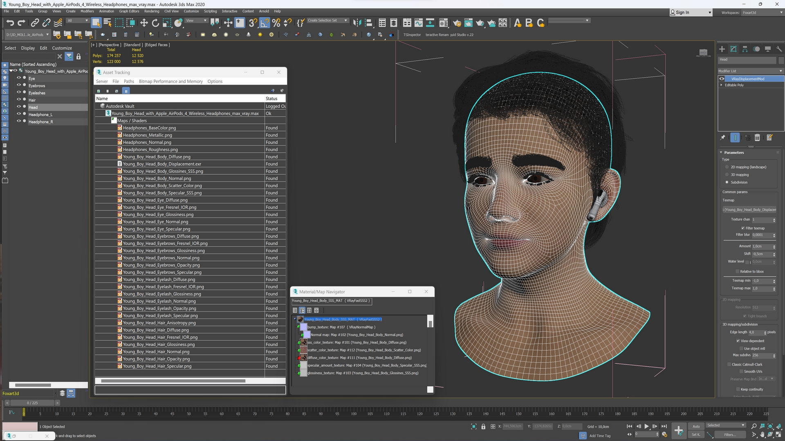Click Configure Modifier Sets icon

click(x=769, y=138)
